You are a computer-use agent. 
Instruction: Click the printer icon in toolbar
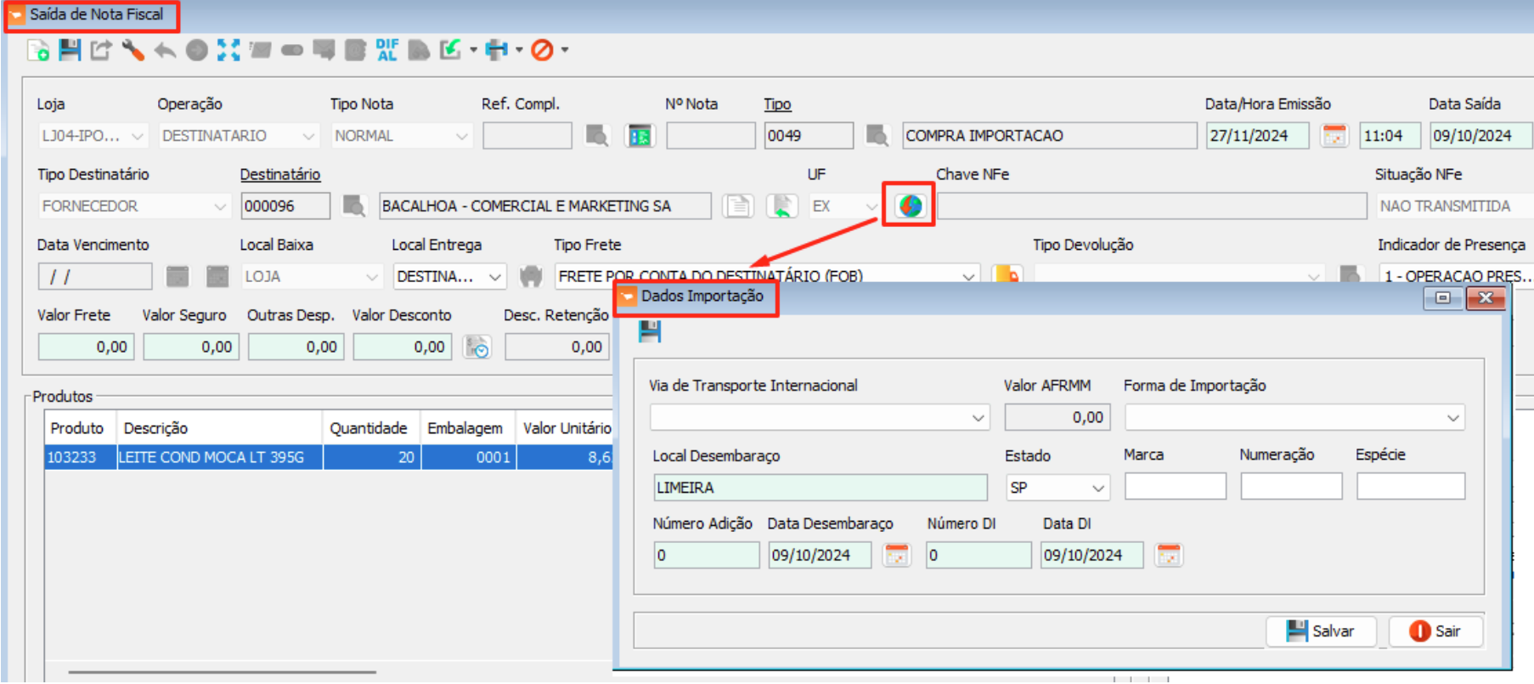pos(496,50)
